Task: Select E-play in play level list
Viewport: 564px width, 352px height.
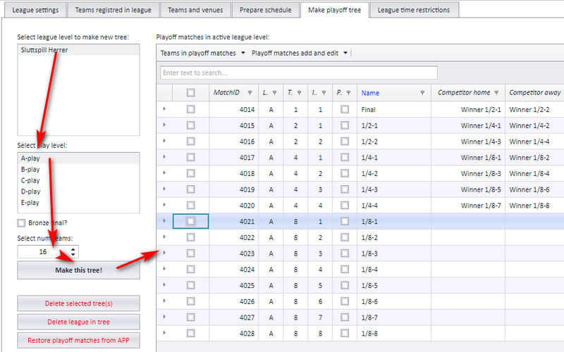Action: 78,203
